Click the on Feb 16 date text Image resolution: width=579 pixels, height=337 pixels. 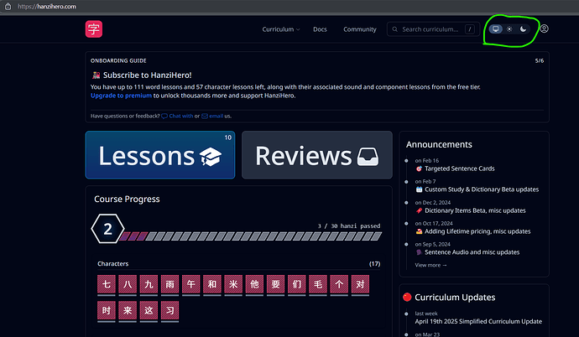pyautogui.click(x=427, y=161)
